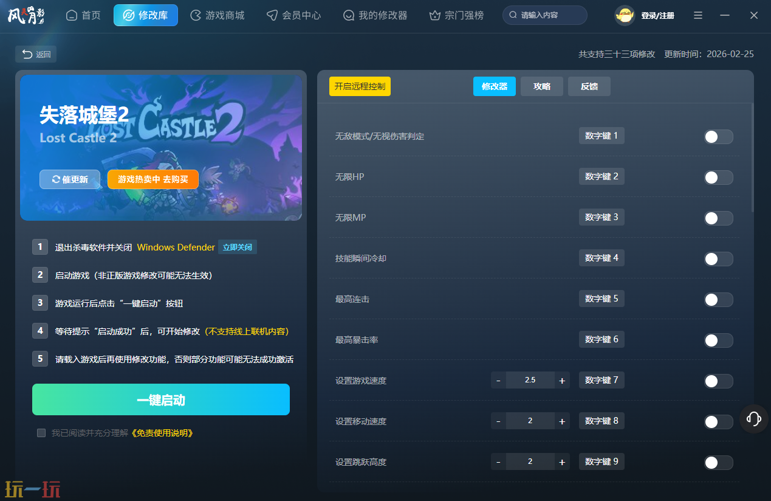Click the 更新时间 2026-02-25 text

(x=709, y=54)
